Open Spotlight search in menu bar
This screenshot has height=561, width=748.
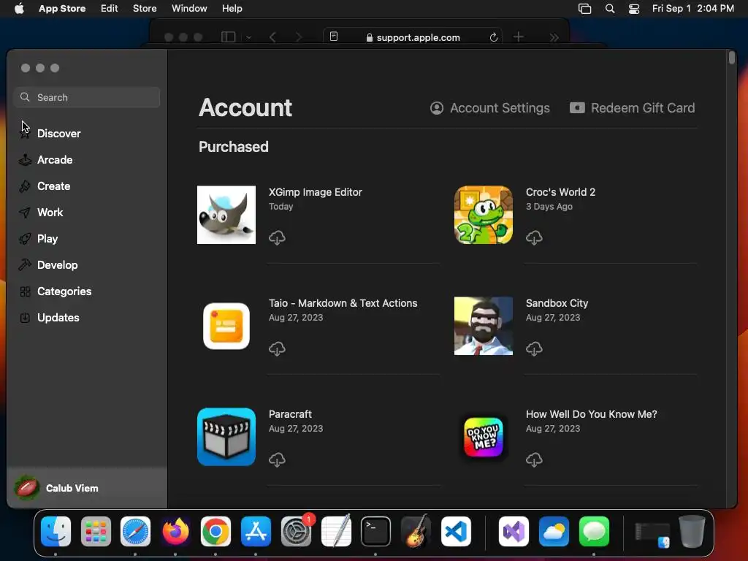click(x=610, y=9)
